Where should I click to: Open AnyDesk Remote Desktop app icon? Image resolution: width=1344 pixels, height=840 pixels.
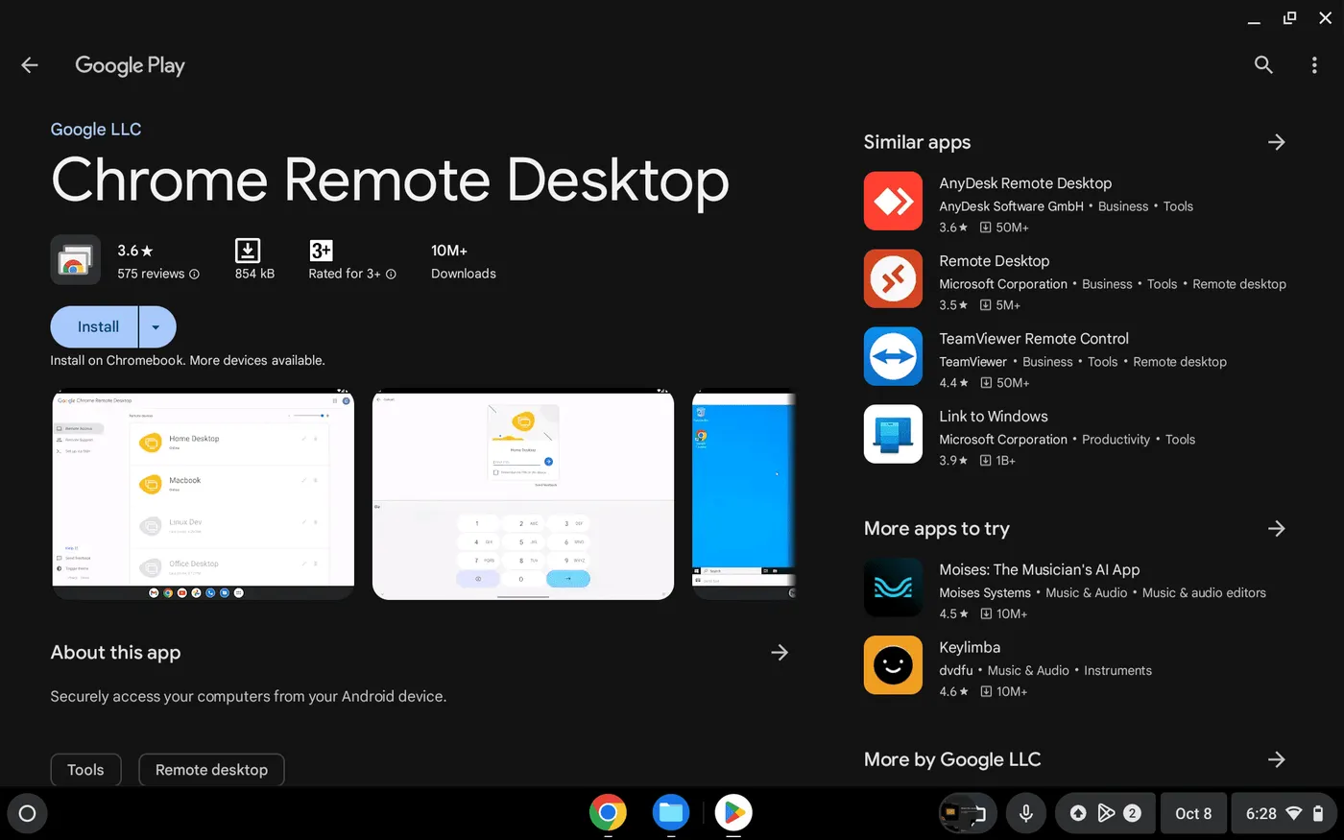pyautogui.click(x=893, y=201)
